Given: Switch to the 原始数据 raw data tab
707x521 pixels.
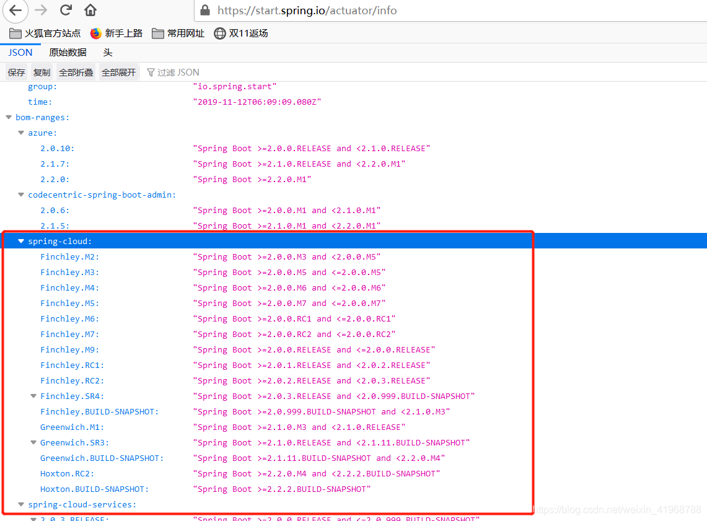Looking at the screenshot, I should click(x=68, y=52).
